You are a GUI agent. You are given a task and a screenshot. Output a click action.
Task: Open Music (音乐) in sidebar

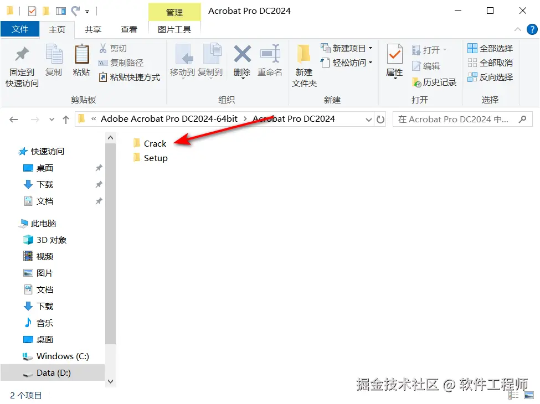(38, 323)
